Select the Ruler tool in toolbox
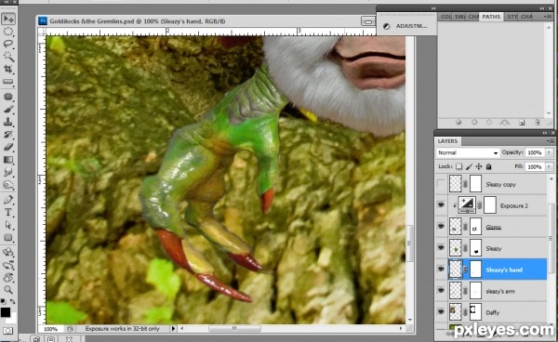 (x=8, y=82)
